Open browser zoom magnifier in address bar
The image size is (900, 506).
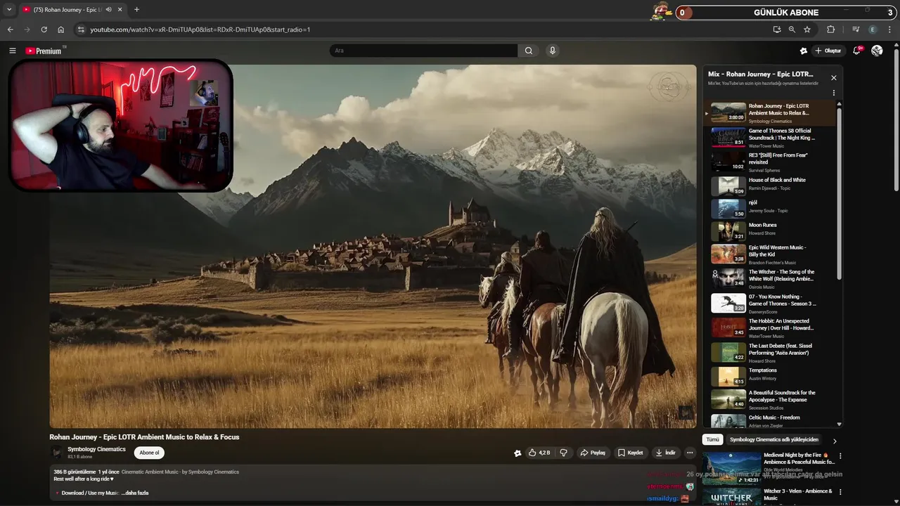coord(792,30)
